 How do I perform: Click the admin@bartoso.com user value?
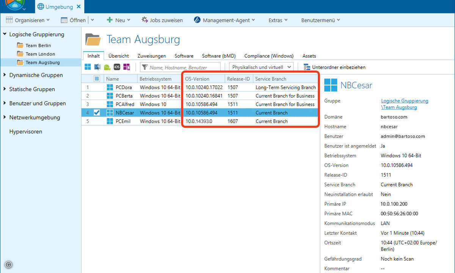403,136
